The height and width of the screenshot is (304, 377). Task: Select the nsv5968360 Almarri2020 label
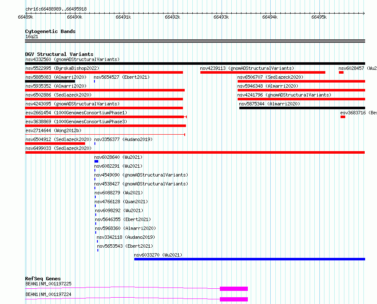point(125,228)
